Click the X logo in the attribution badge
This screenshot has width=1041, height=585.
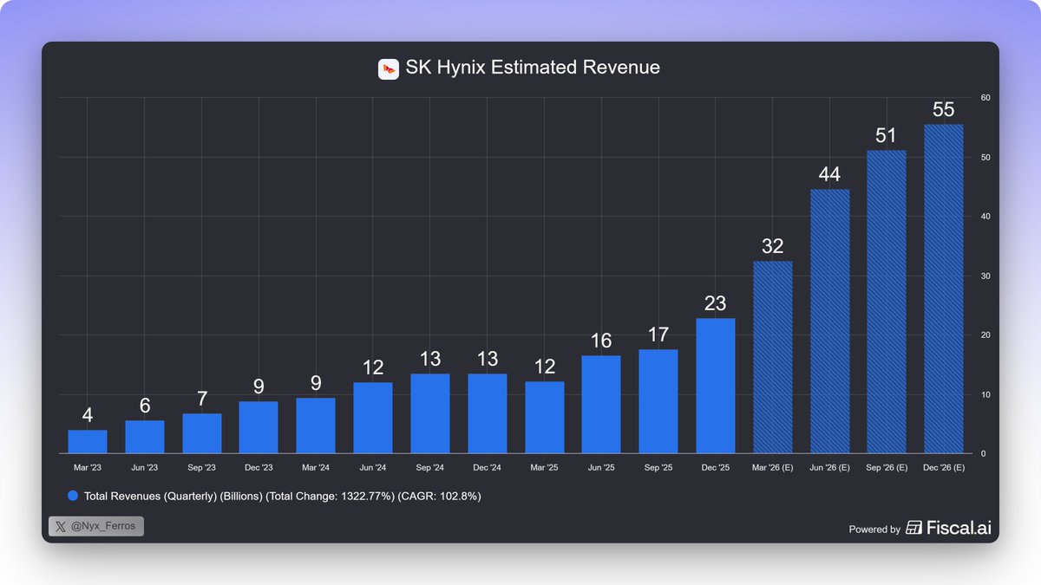pyautogui.click(x=61, y=526)
